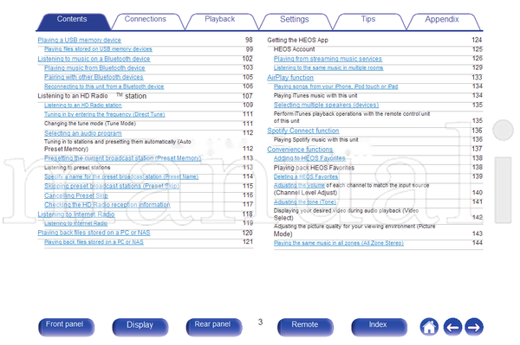Open Spotify Connect function link

click(303, 131)
